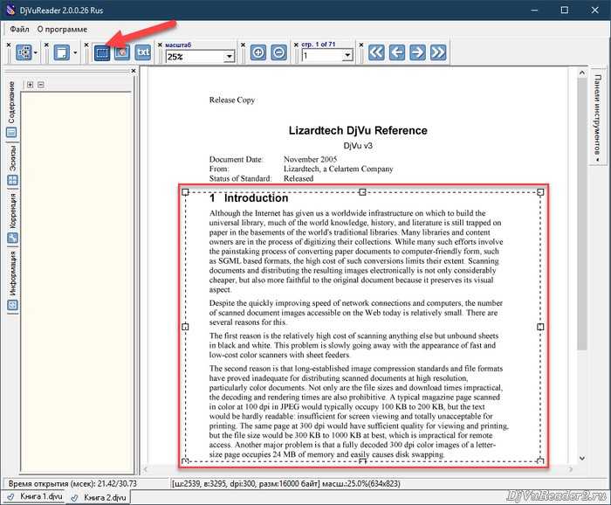Click the image copy tool icon
The image size is (611, 505).
[x=122, y=52]
